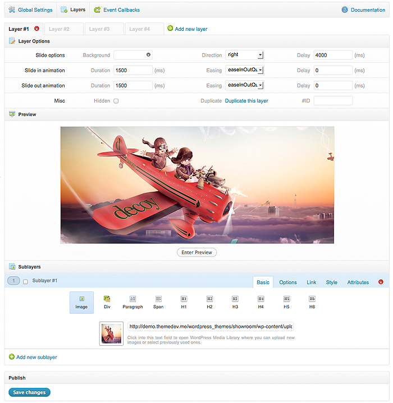The image size is (393, 403).
Task: Click the Duplicate this layer link
Action: point(246,101)
